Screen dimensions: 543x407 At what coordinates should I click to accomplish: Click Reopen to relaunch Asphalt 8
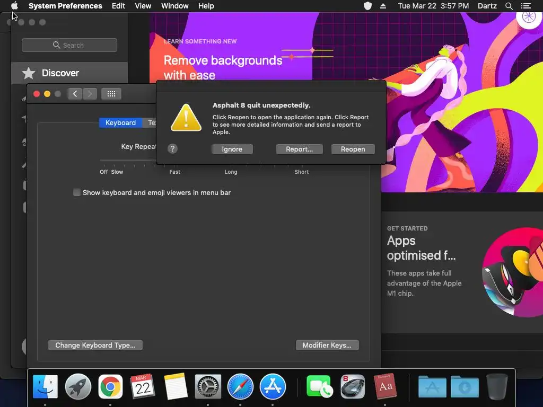[353, 149]
